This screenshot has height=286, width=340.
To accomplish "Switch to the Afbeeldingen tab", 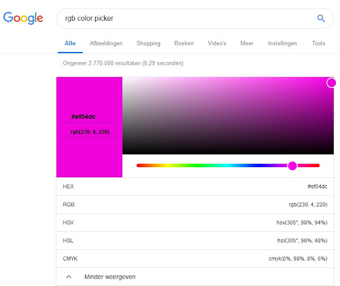I will point(106,44).
